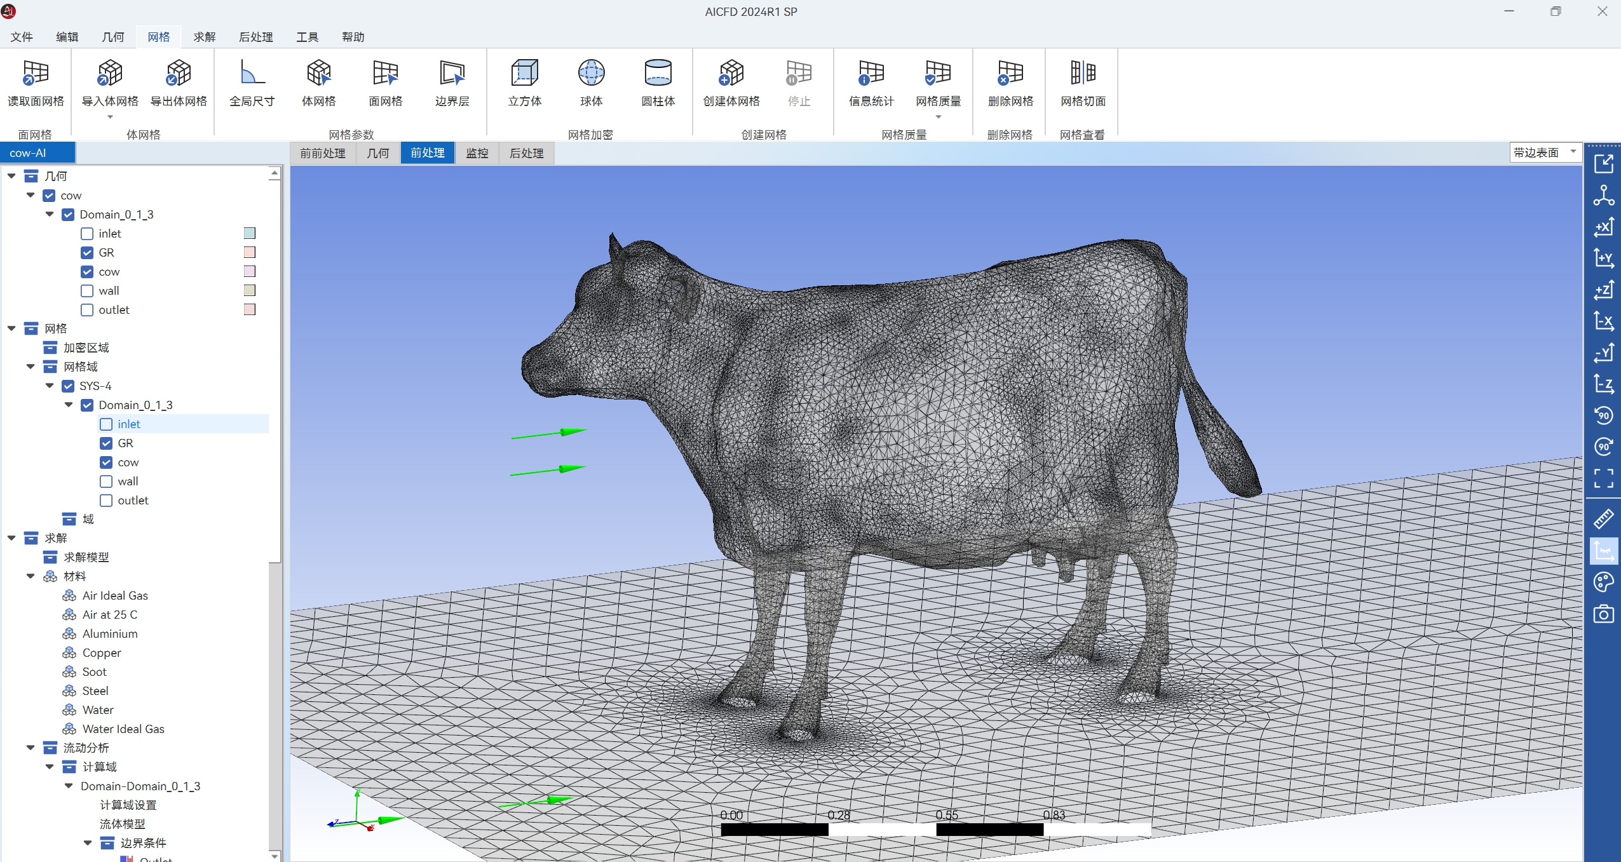Viewport: 1621px width, 862px height.
Task: Collapse the 材料 tree node
Action: pyautogui.click(x=31, y=576)
